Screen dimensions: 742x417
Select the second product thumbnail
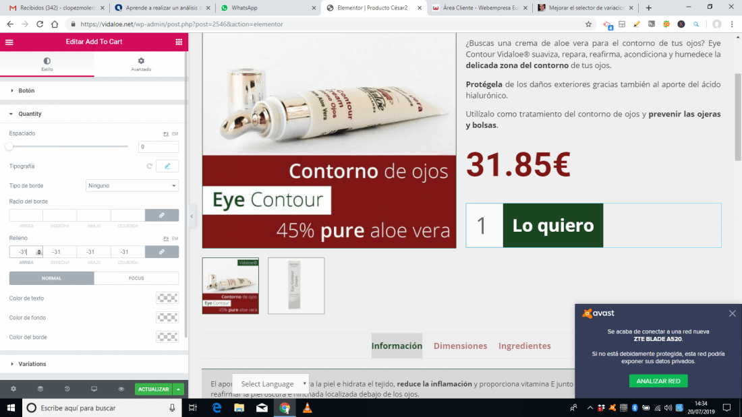296,286
